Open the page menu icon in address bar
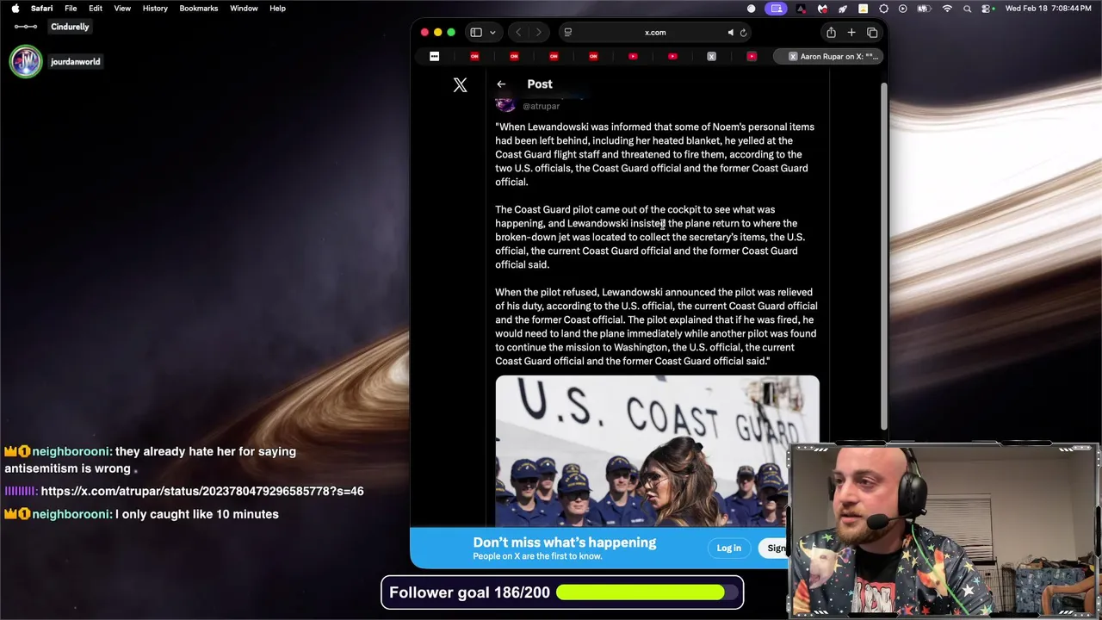 click(x=567, y=33)
